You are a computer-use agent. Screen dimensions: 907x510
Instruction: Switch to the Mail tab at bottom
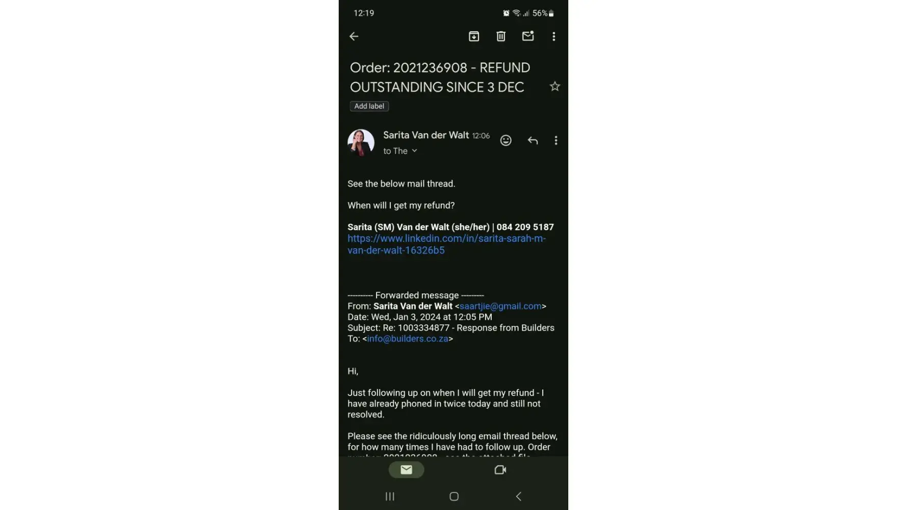click(x=407, y=470)
